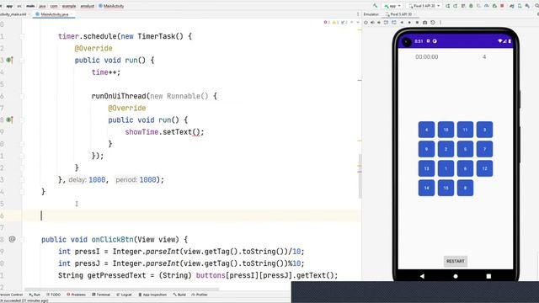This screenshot has height=303, width=539.
Task: Open the App Inspection tool window
Action: click(x=152, y=295)
